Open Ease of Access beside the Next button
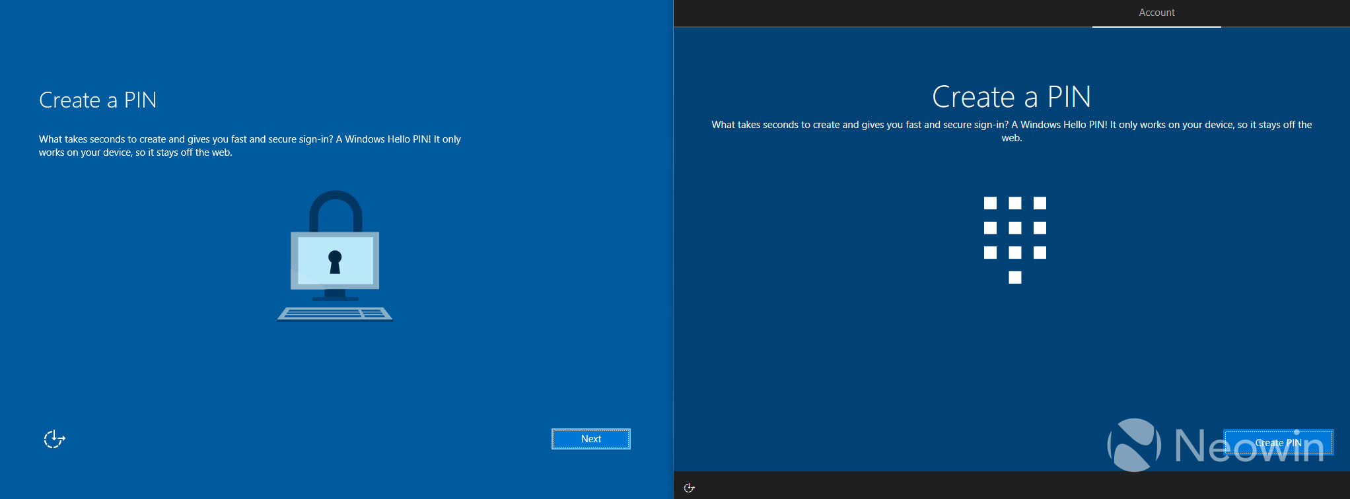The width and height of the screenshot is (1350, 499). [x=54, y=439]
